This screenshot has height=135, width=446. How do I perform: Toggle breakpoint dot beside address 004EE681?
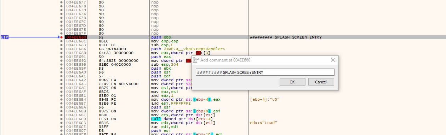pyautogui.click(x=62, y=41)
